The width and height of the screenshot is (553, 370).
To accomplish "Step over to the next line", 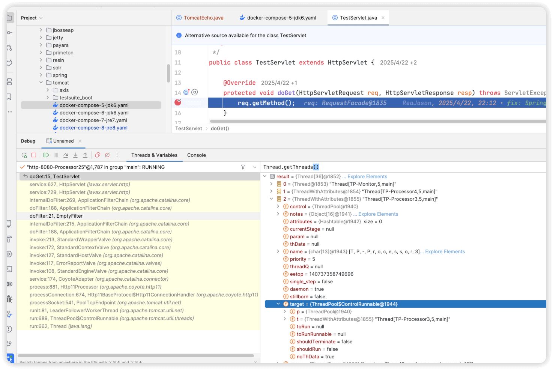I will (x=66, y=155).
